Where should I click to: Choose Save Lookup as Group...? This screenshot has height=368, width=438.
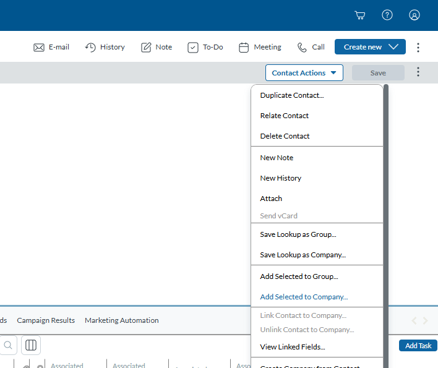click(317, 234)
